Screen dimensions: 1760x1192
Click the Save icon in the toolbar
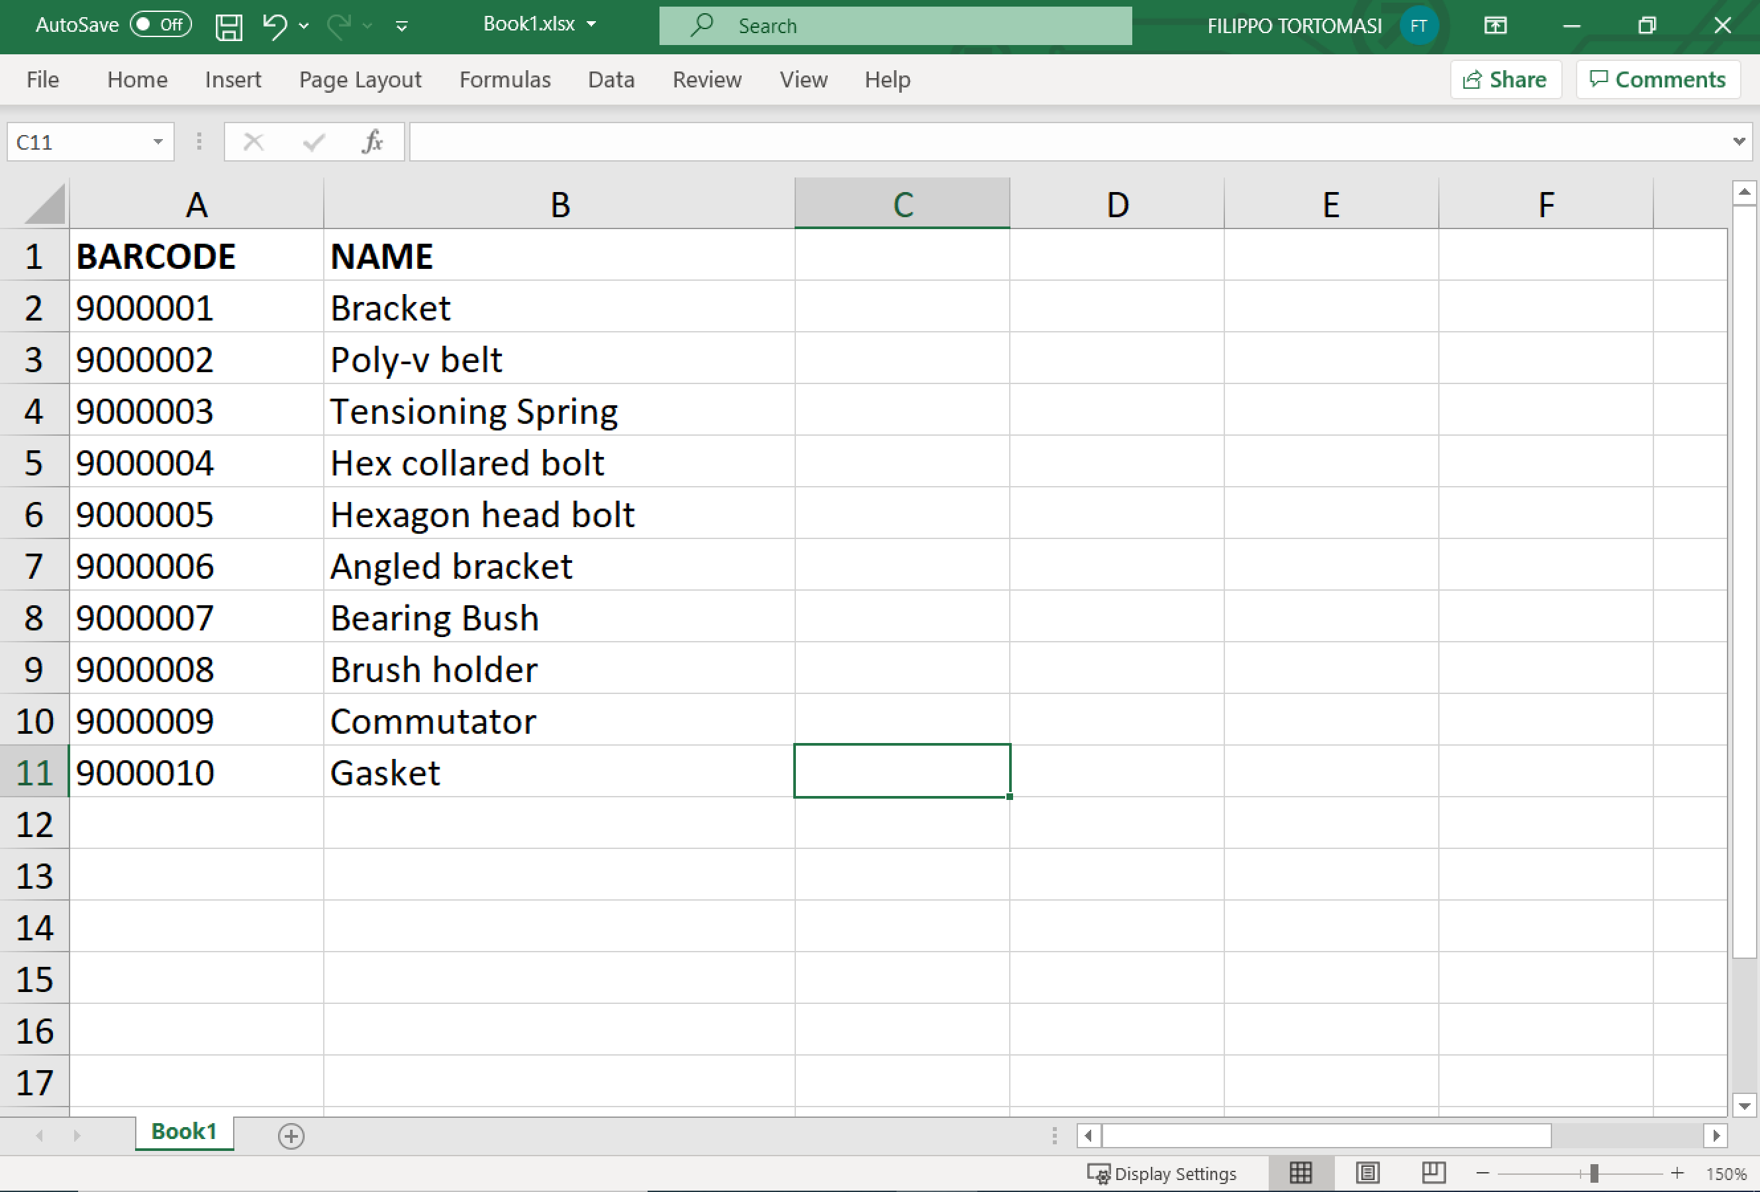(x=228, y=25)
